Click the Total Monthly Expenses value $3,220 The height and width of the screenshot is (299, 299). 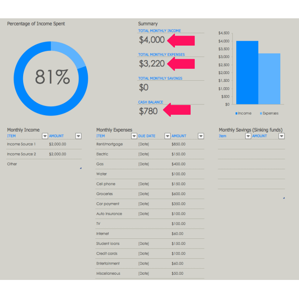point(152,64)
